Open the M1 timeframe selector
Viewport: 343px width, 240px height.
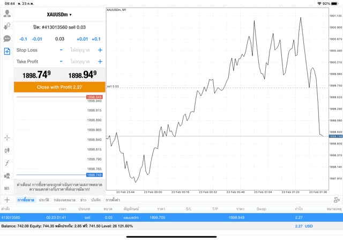tap(7, 188)
